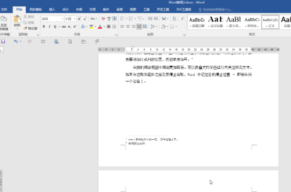Toggle subscript formatting

pos(69,27)
